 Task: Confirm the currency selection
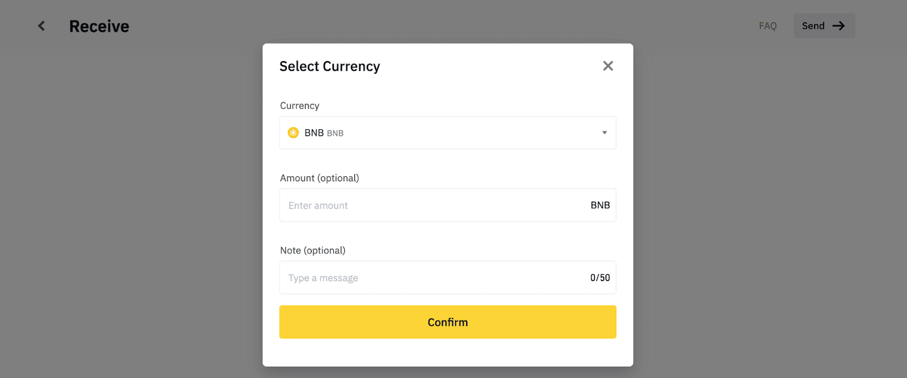coord(448,322)
